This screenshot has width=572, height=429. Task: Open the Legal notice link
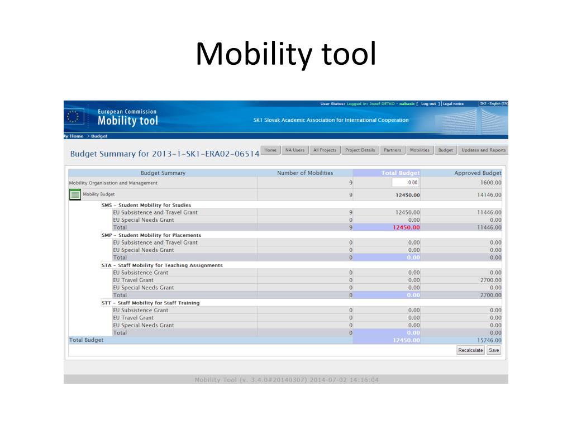click(x=453, y=103)
